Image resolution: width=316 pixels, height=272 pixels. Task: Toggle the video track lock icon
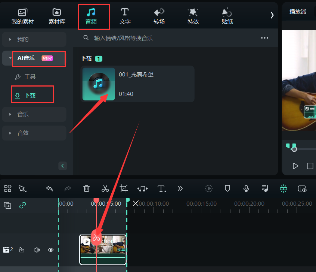point(22,250)
